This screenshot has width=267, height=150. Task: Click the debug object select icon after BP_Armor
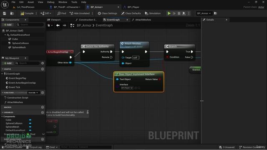coord(215,13)
